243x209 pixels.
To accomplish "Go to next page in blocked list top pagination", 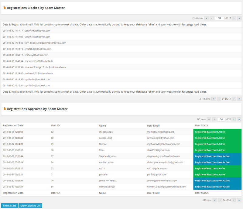I will pyautogui.click(x=234, y=18).
